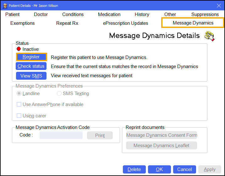Go to the Repeat Rx tab
This screenshot has height=176, width=225.
pos(67,23)
